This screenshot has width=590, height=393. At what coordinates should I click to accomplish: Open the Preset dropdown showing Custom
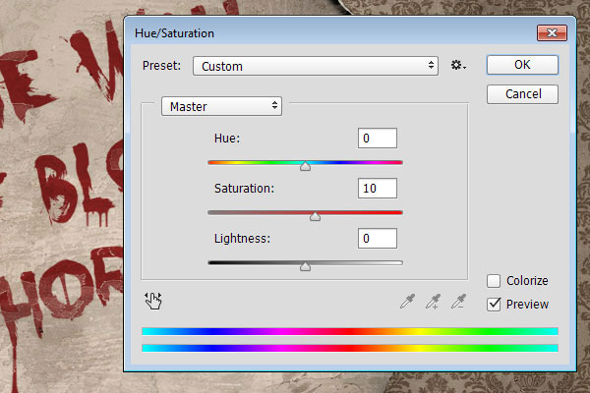(315, 66)
